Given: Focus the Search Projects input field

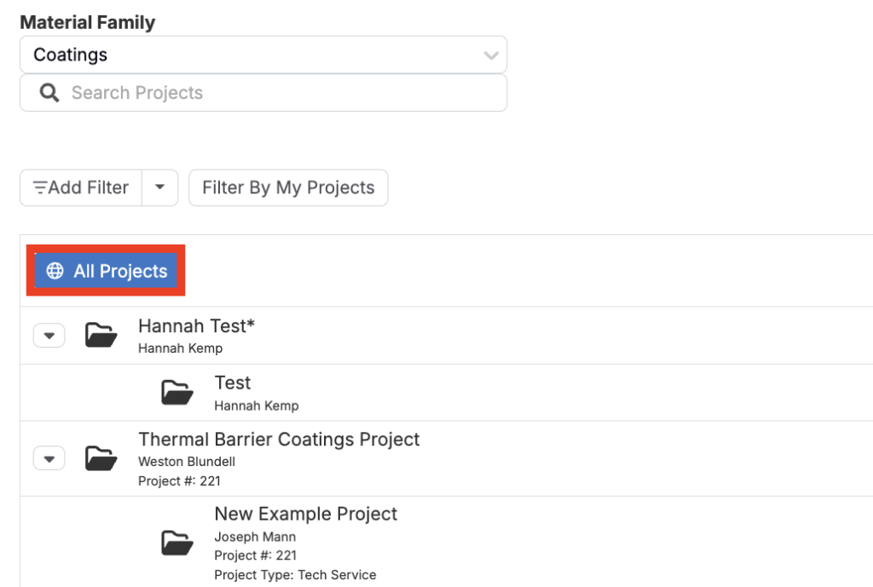Looking at the screenshot, I should point(263,92).
